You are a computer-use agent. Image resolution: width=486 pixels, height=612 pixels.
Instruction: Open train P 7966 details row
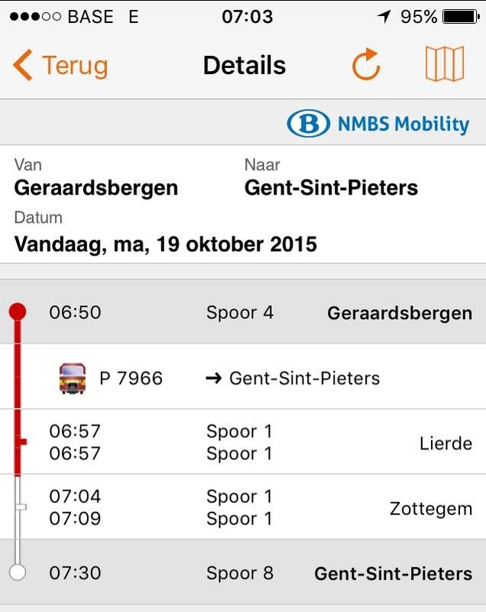click(243, 377)
